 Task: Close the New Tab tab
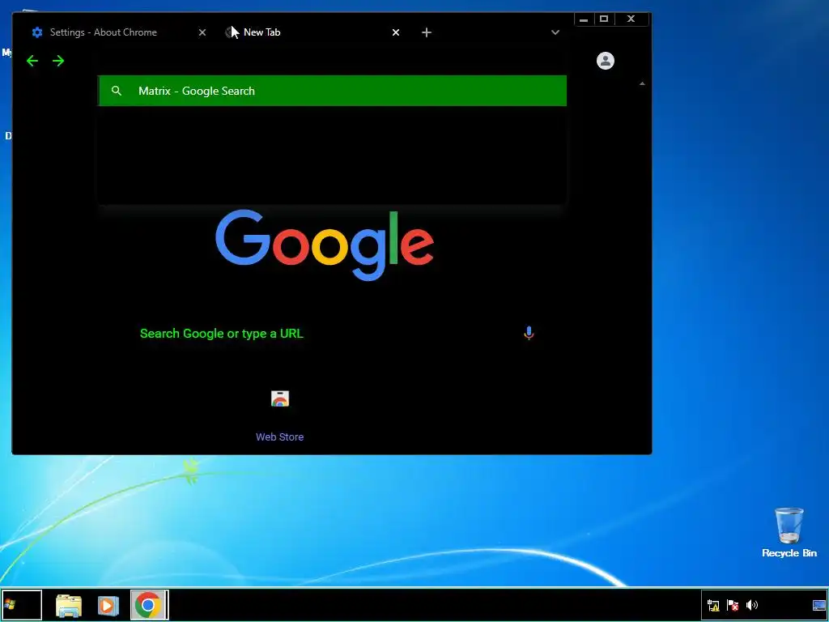[395, 32]
